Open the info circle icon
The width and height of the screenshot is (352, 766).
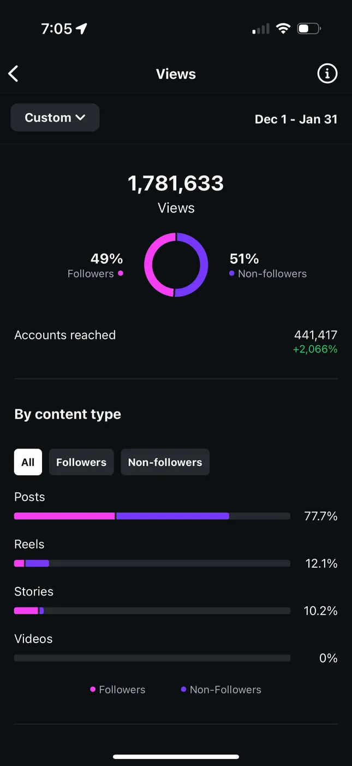(x=327, y=73)
